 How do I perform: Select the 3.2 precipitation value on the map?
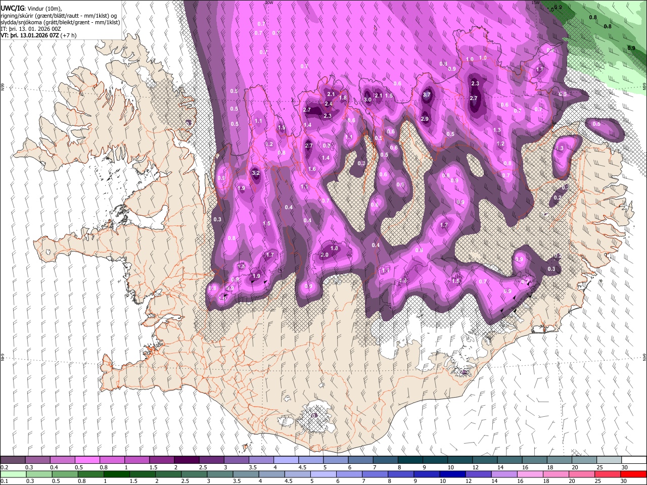[256, 173]
